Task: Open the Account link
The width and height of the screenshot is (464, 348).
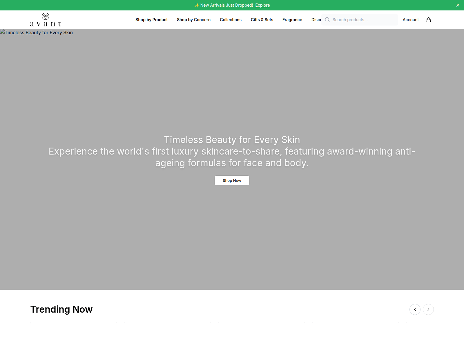Action: tap(411, 20)
